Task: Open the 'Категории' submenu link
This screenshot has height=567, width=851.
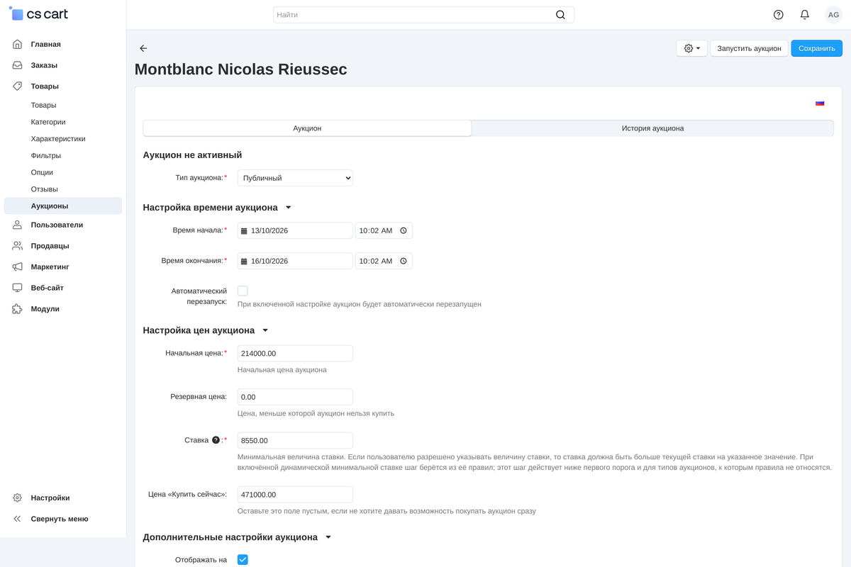Action: tap(48, 122)
